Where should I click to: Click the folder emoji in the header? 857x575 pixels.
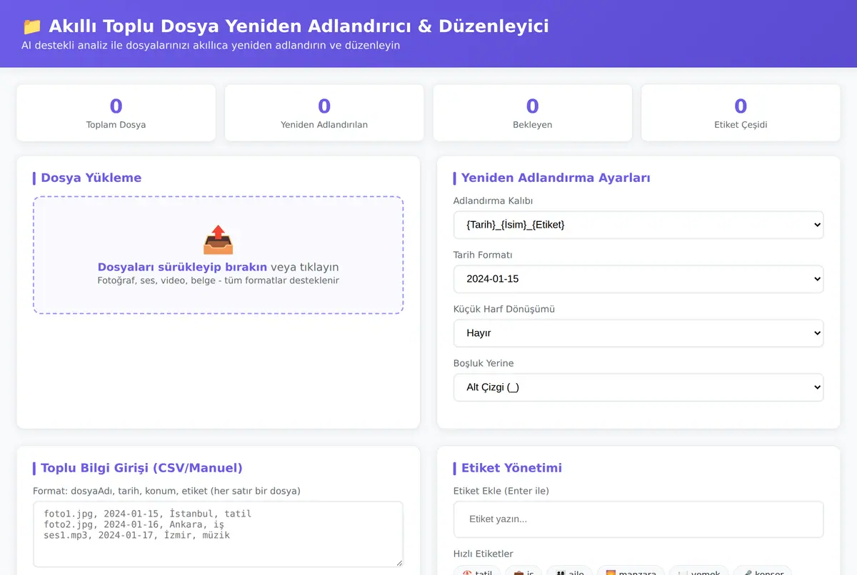(31, 27)
